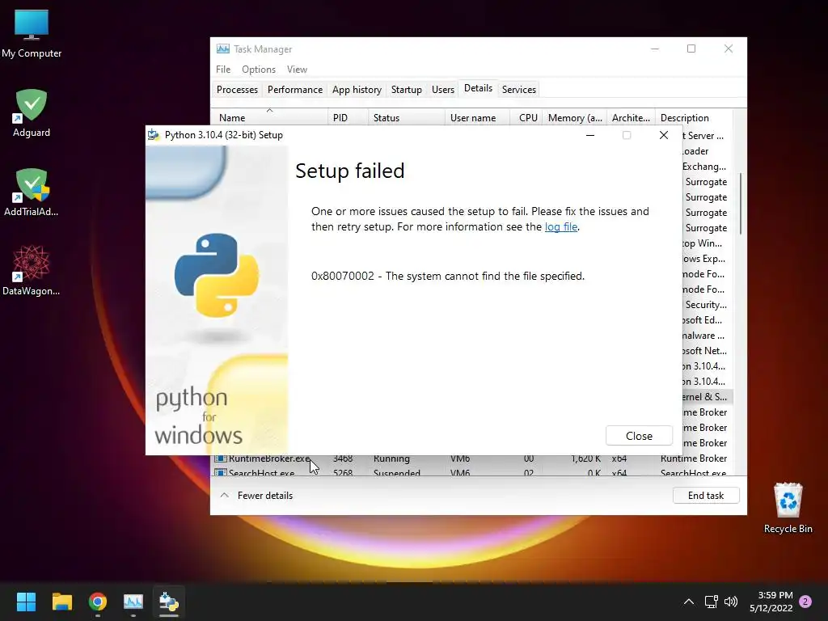Viewport: 828px width, 621px height.
Task: Open the View menu in Task Manager
Action: [x=297, y=70]
